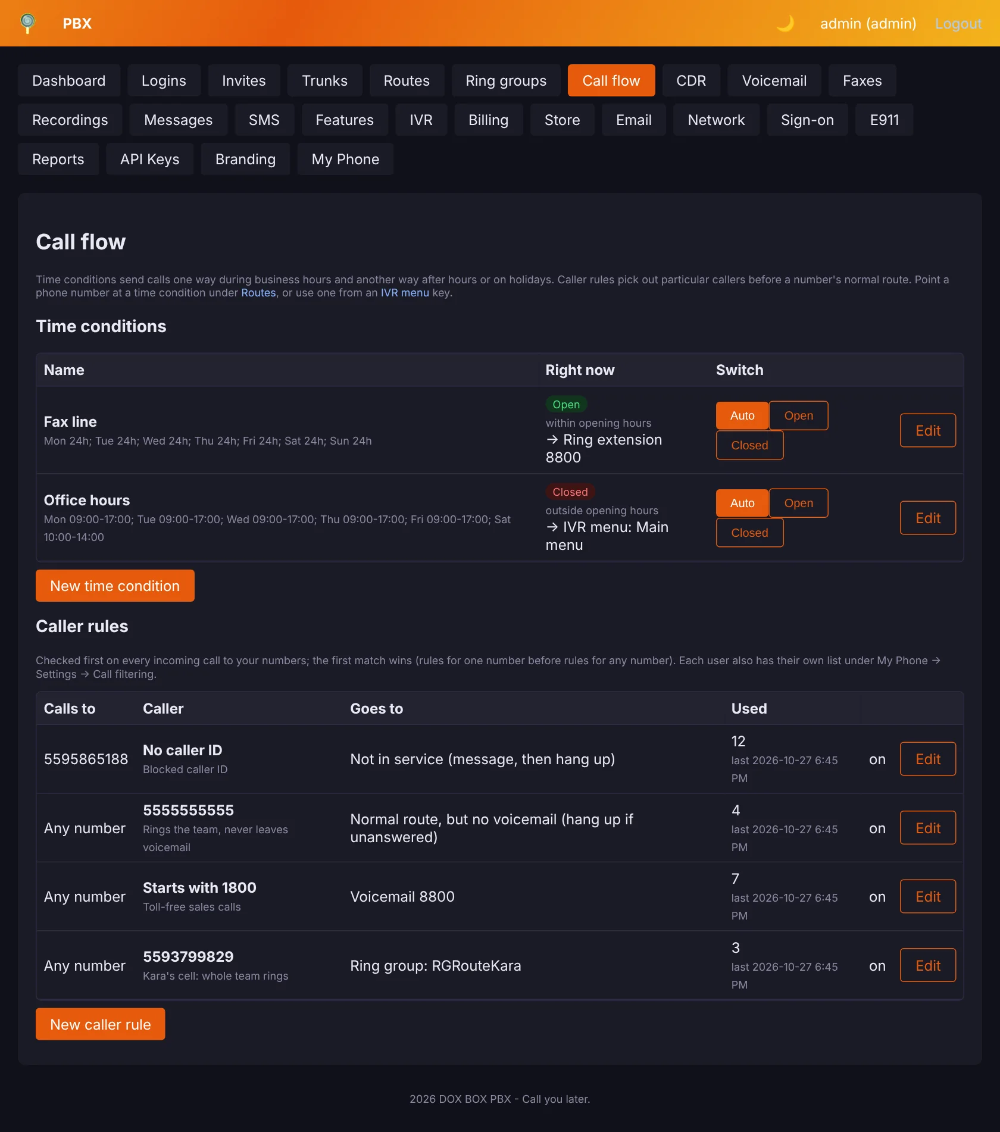1000x1132 pixels.
Task: Edit the Office hours time condition
Action: click(x=928, y=518)
